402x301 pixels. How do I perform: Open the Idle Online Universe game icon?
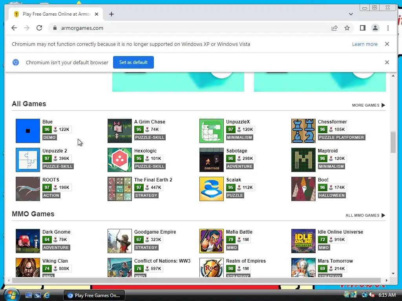303,241
